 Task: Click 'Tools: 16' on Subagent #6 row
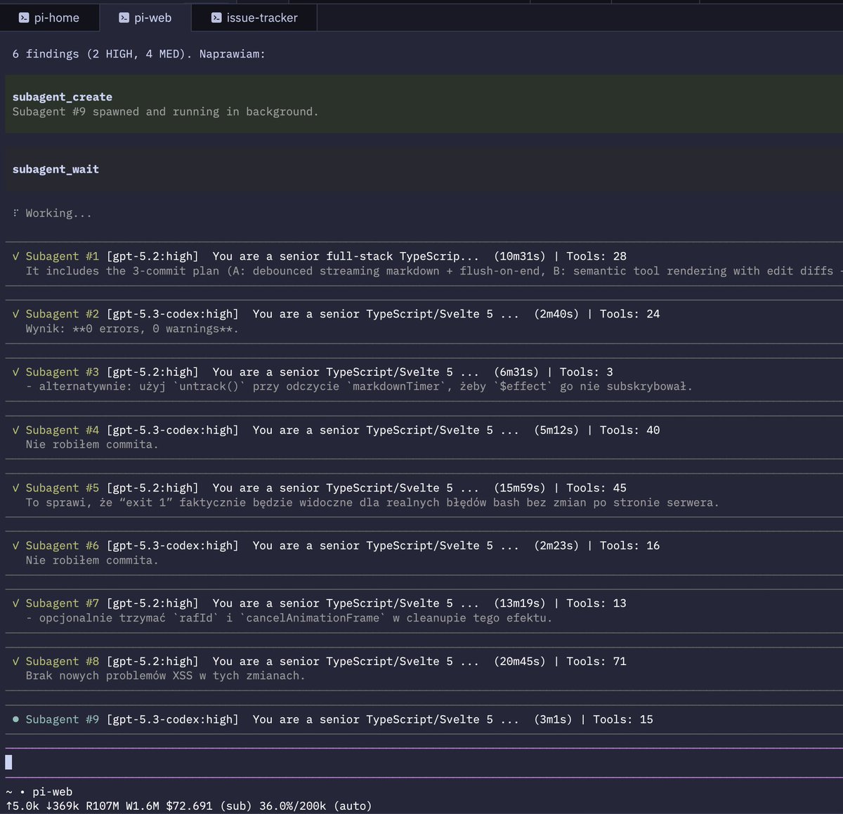[x=630, y=546]
